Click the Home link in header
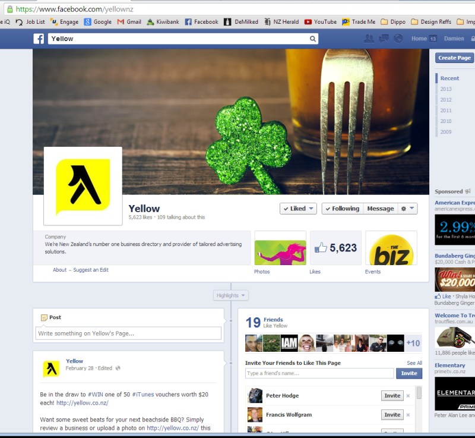The image size is (475, 438). coord(419,39)
